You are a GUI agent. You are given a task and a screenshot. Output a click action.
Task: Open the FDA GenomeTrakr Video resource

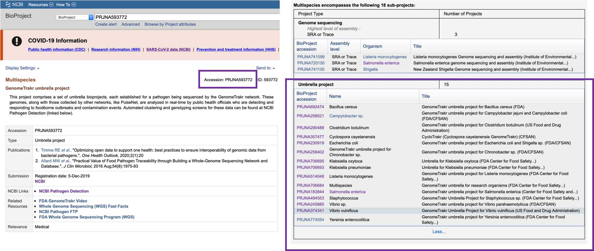point(63,201)
